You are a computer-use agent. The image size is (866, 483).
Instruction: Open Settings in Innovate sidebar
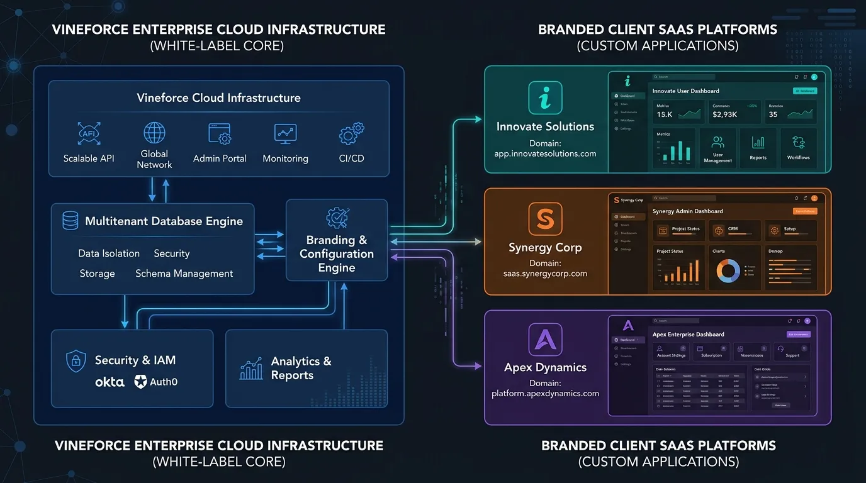pyautogui.click(x=623, y=128)
